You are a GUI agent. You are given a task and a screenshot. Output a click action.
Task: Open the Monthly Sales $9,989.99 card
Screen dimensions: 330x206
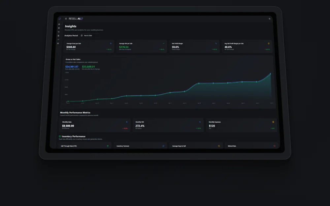pyautogui.click(x=95, y=125)
